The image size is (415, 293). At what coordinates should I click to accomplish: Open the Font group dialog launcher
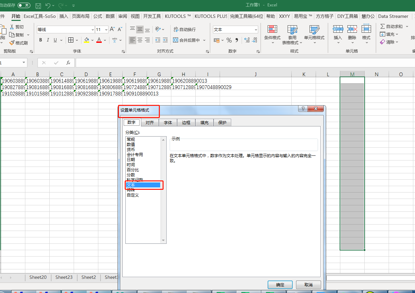pyautogui.click(x=123, y=51)
